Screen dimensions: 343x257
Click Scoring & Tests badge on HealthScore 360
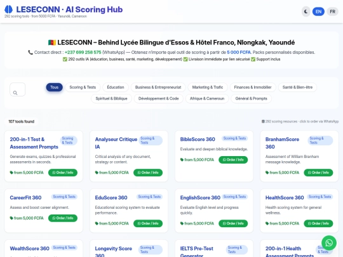(x=319, y=197)
